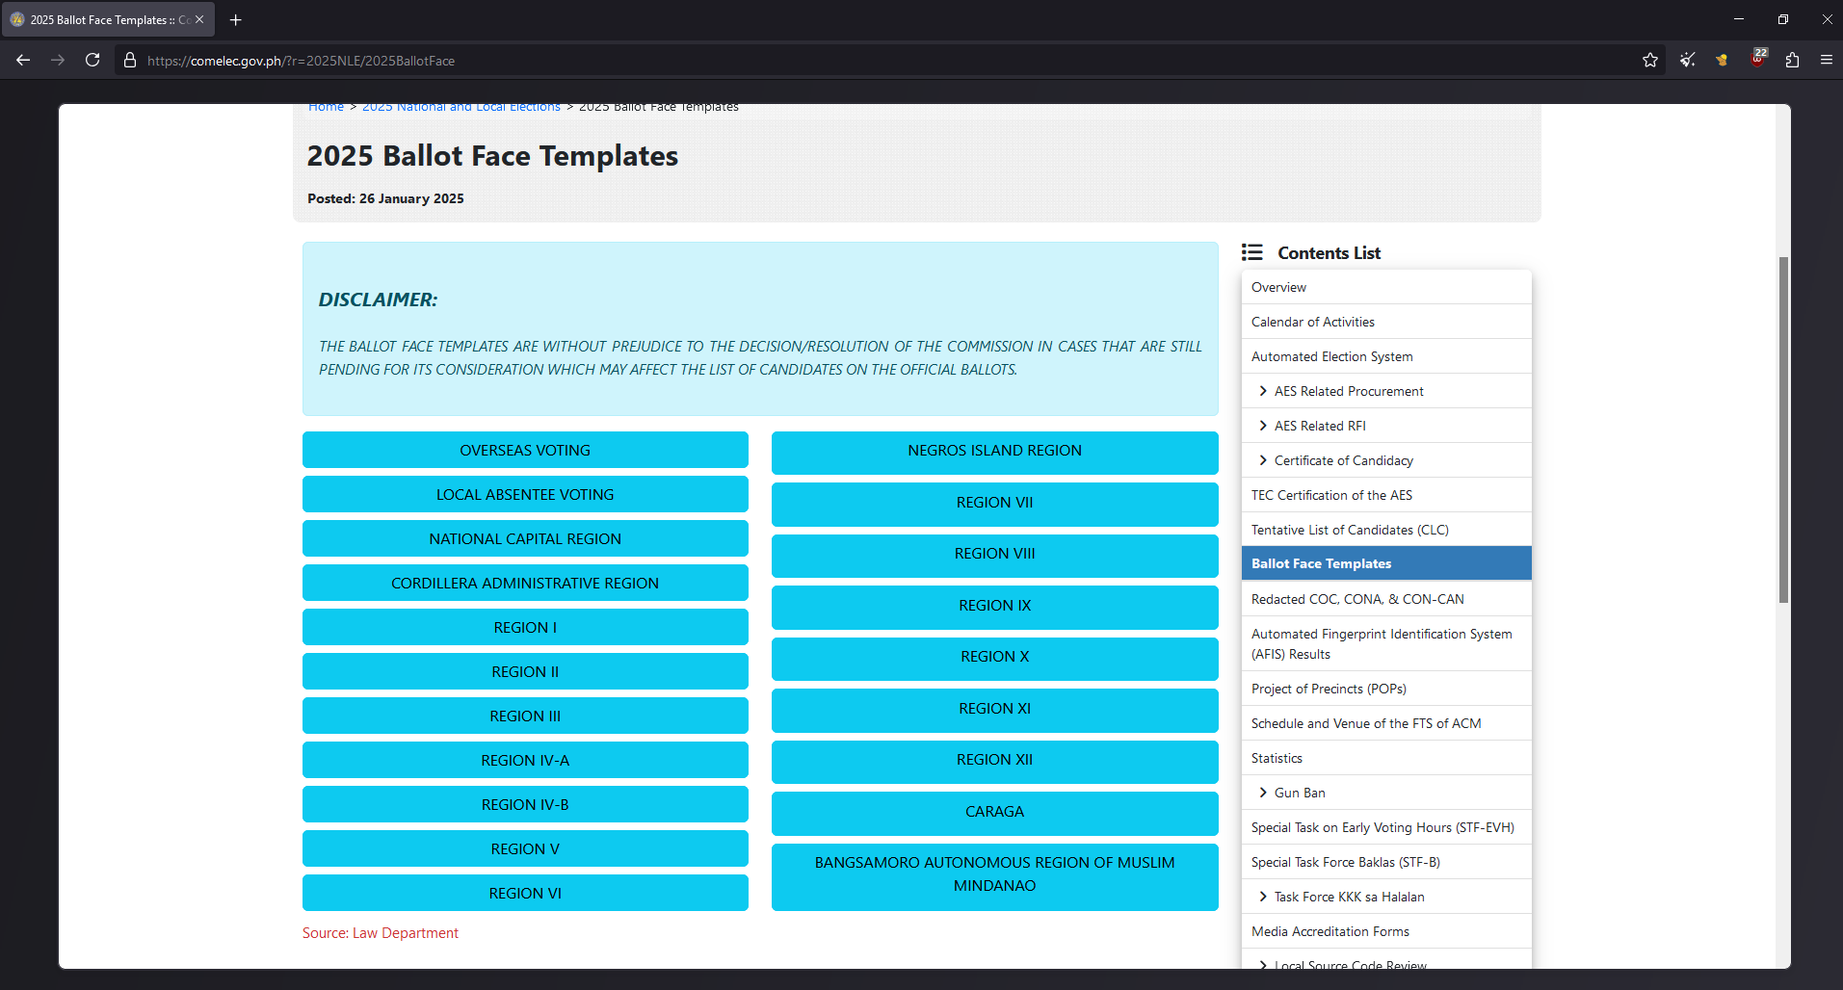Open a new tab with plus icon
1843x990 pixels.
click(x=235, y=19)
